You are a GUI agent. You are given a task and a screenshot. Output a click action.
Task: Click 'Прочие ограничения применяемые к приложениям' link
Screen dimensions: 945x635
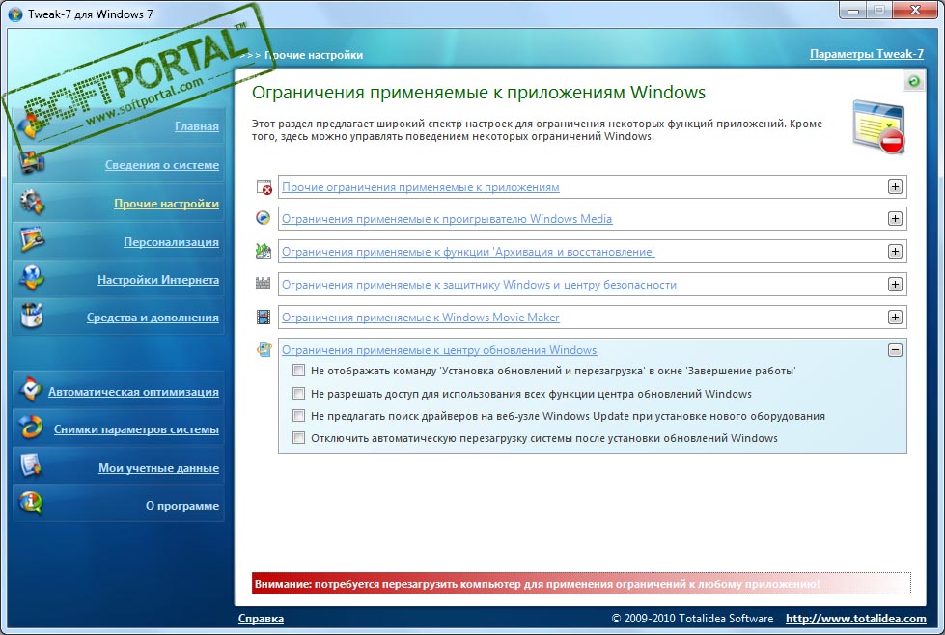tap(421, 187)
